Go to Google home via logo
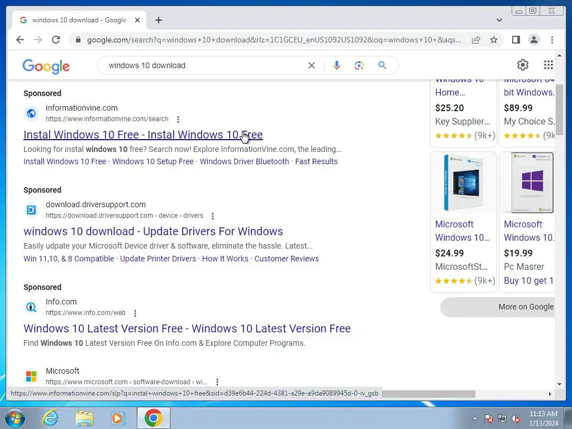Screen dimensions: 572x429 (x=46, y=66)
